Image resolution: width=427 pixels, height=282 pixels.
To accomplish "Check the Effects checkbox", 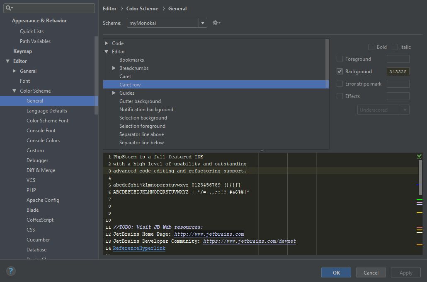I will (x=340, y=96).
